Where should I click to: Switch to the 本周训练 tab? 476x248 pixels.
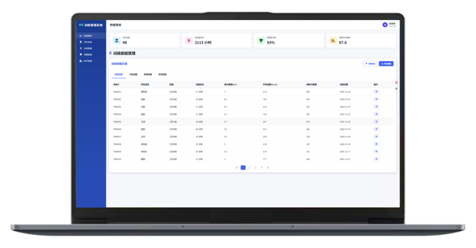click(x=148, y=74)
